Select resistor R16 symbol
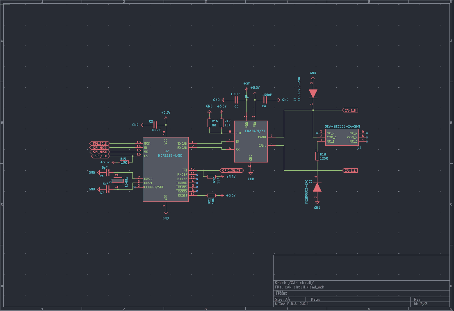 click(209, 123)
